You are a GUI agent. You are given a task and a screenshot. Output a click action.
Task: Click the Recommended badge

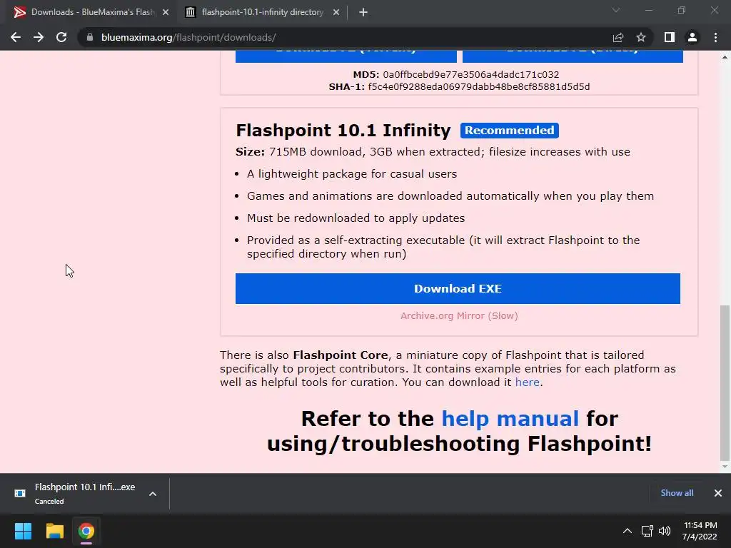coord(509,131)
